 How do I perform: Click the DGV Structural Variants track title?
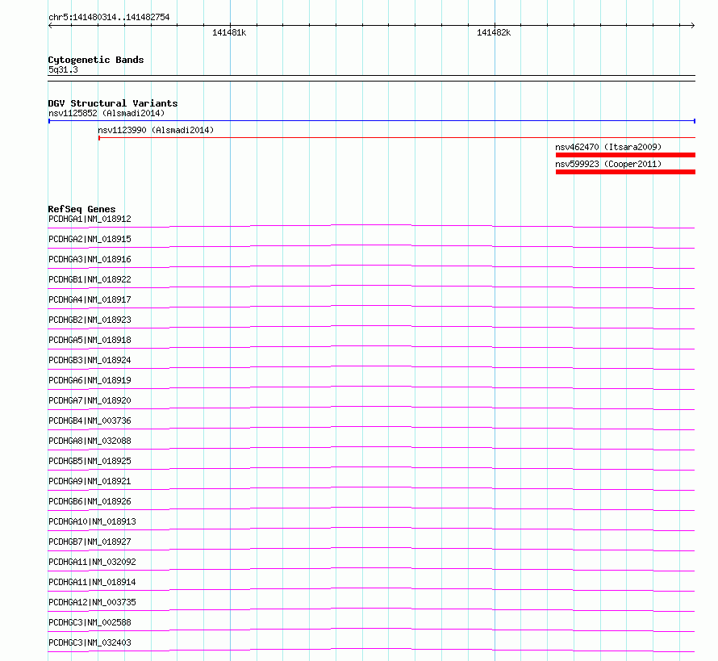click(113, 103)
